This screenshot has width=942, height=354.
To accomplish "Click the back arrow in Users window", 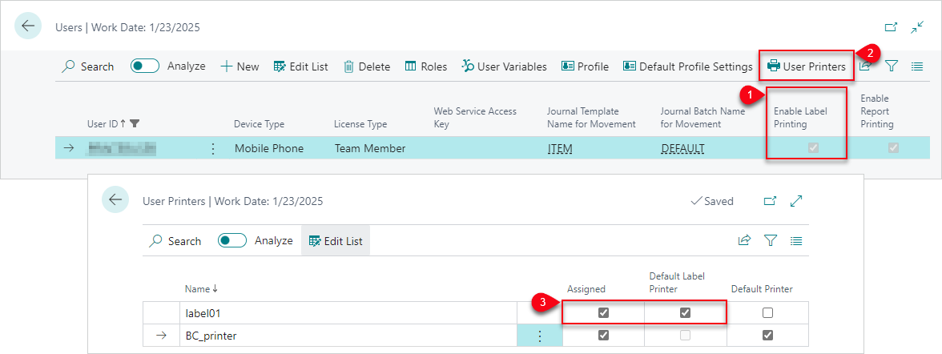I will [29, 26].
